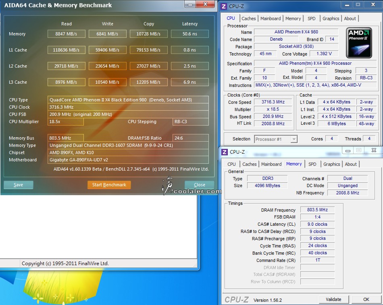Click the AMD Phenom II processor logo

(x=359, y=43)
